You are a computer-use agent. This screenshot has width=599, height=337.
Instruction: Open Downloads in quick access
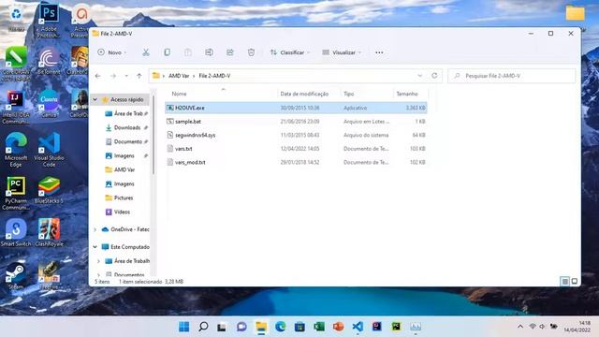pos(127,127)
